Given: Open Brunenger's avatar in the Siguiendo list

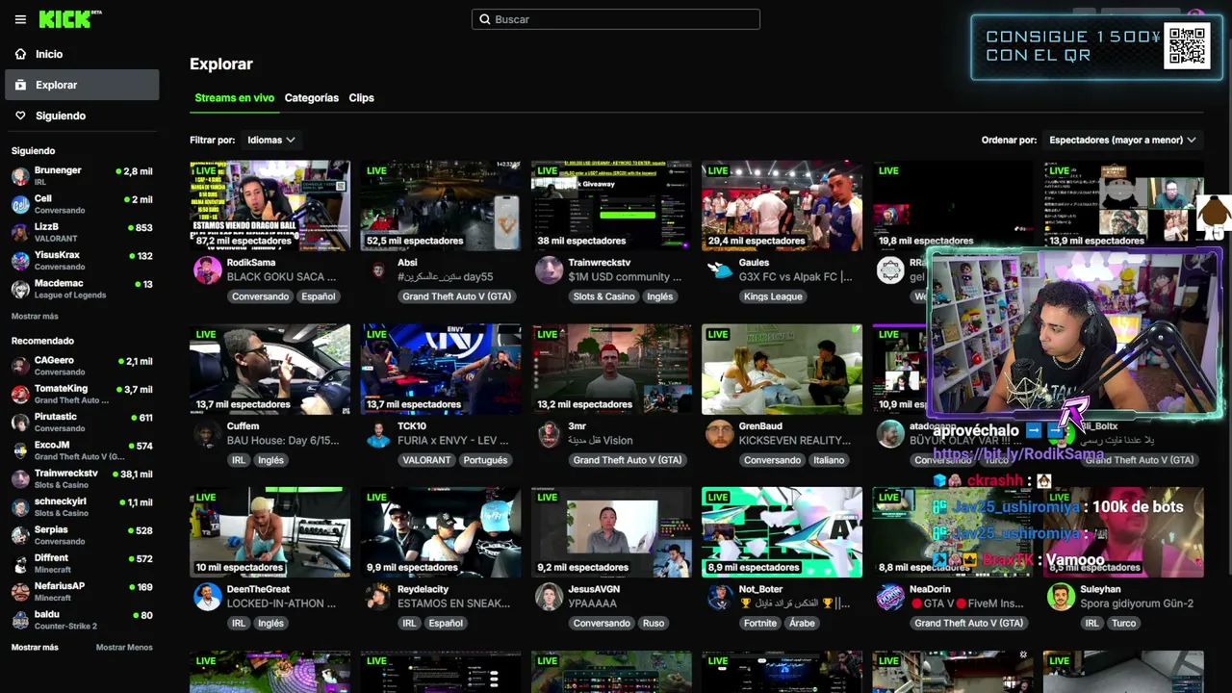Looking at the screenshot, I should [20, 176].
